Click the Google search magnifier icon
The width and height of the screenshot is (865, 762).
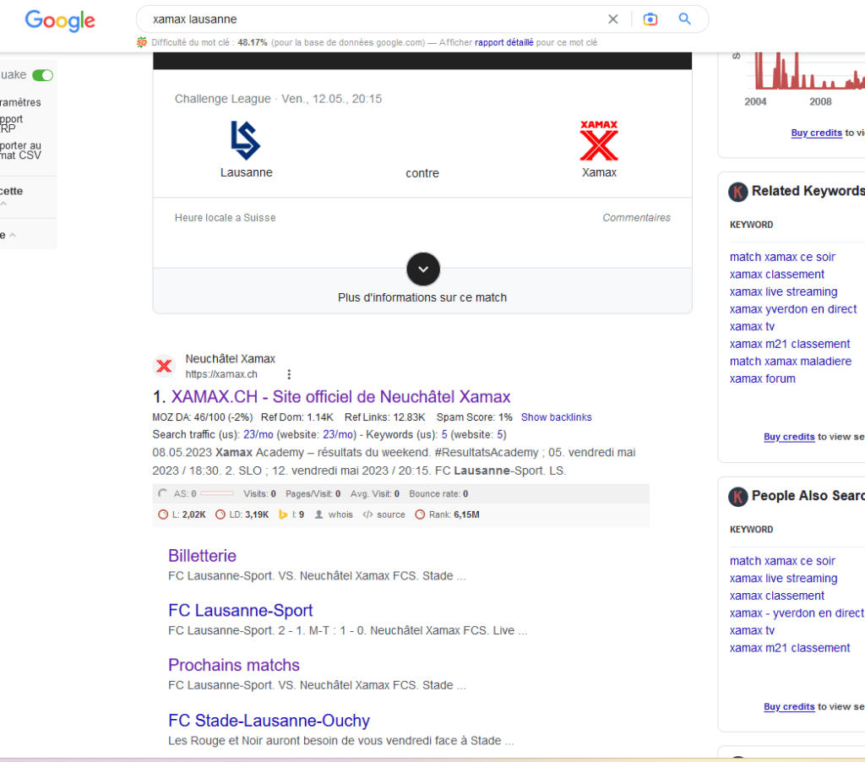(686, 19)
